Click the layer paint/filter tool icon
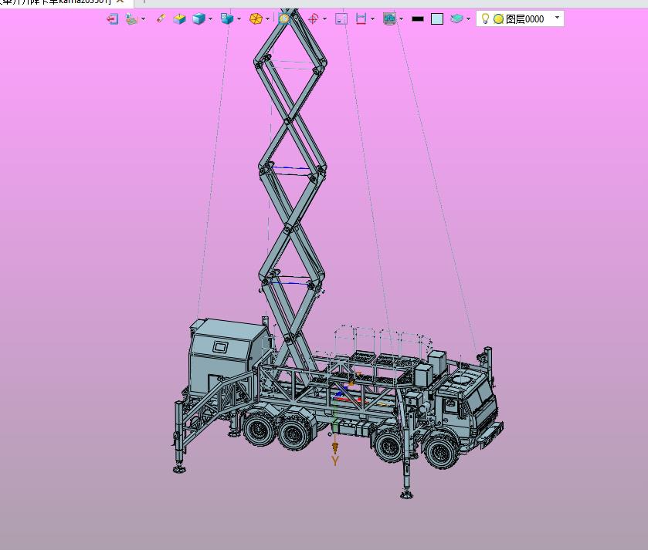648x550 pixels. pos(131,19)
